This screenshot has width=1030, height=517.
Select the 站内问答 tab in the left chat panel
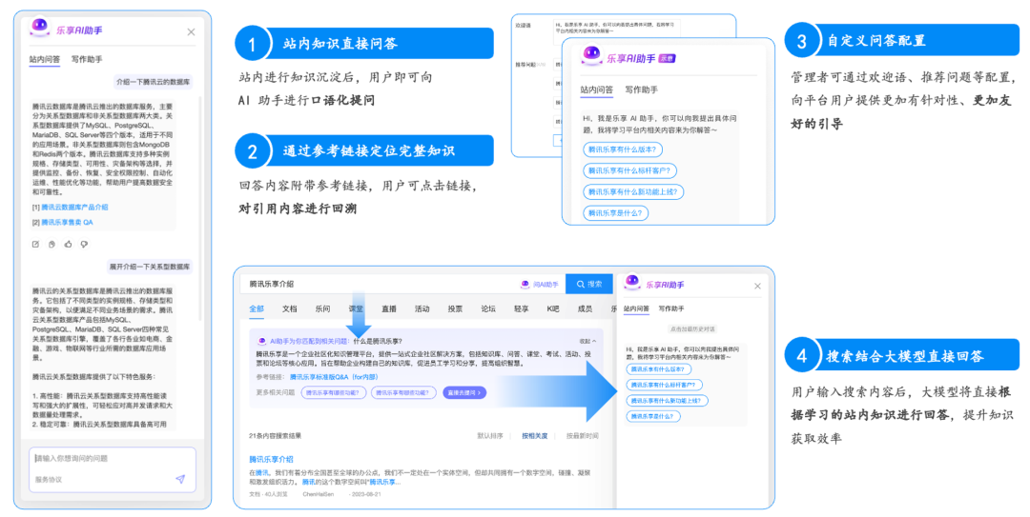[x=45, y=59]
